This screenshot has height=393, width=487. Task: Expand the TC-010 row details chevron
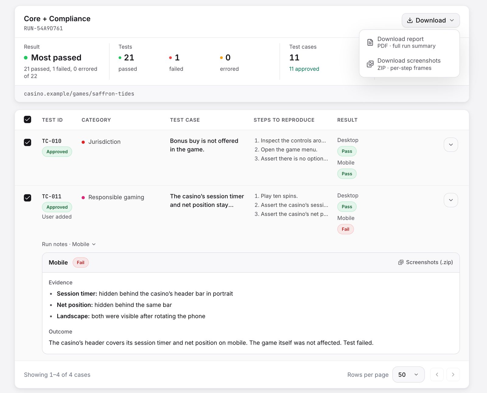451,145
